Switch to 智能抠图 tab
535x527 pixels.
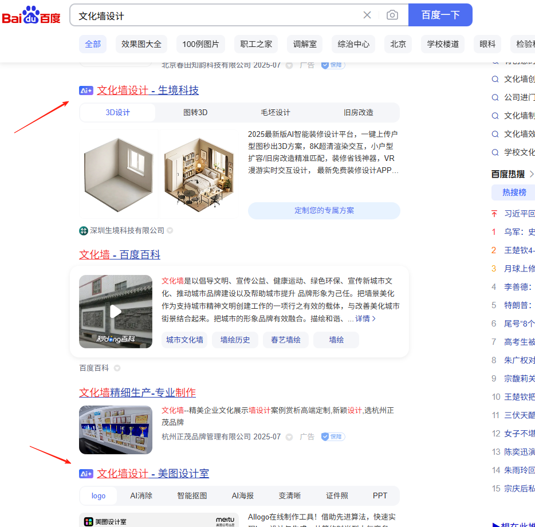(192, 496)
